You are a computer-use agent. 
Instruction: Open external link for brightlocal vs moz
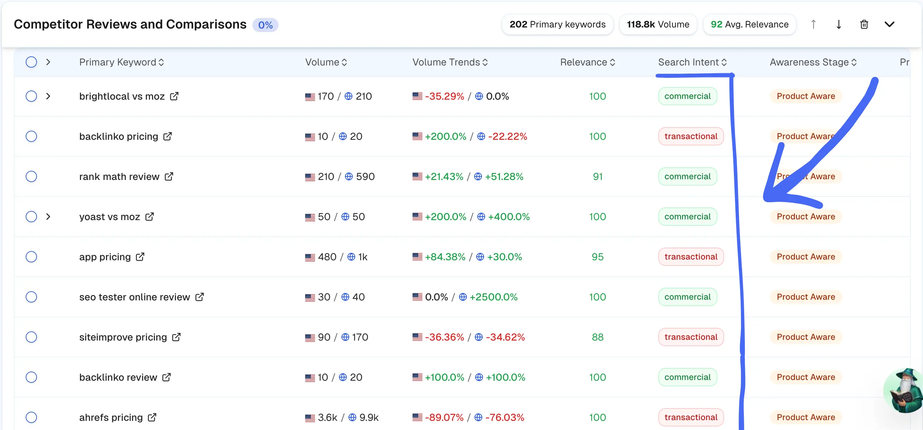click(x=174, y=96)
